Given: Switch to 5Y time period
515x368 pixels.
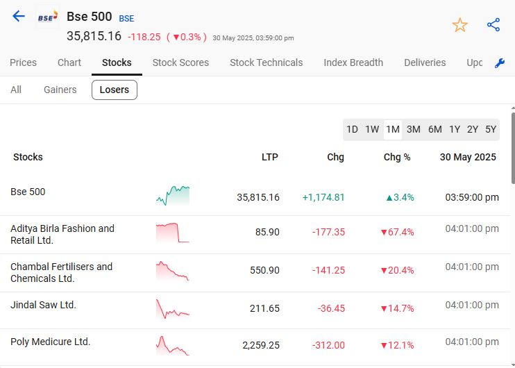Looking at the screenshot, I should tap(491, 129).
